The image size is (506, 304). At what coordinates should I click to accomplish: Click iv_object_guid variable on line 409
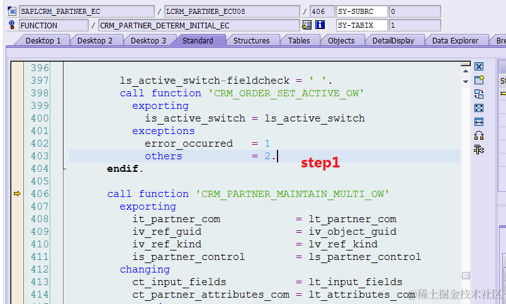352,232
